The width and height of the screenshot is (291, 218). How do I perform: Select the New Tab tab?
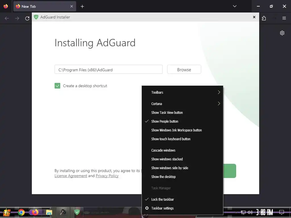[x=45, y=6]
